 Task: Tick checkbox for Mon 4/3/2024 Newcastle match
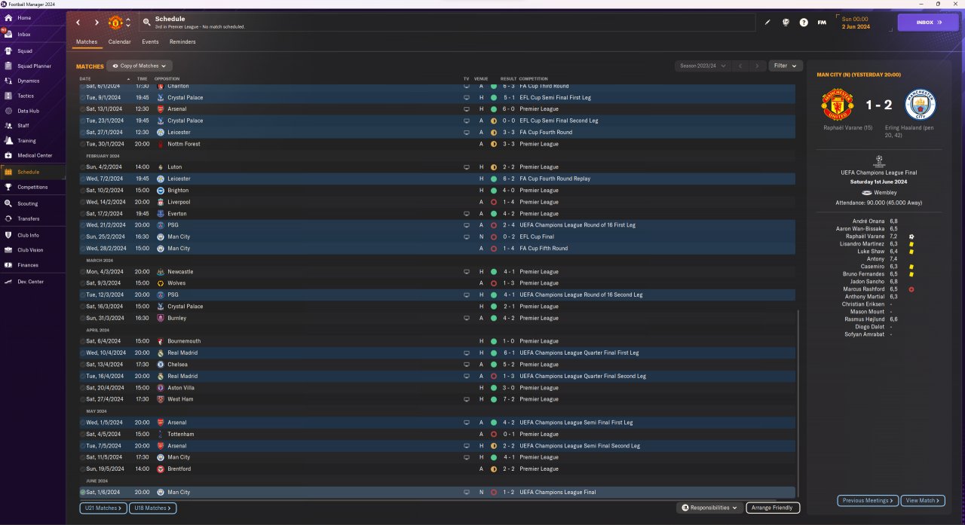tap(84, 272)
